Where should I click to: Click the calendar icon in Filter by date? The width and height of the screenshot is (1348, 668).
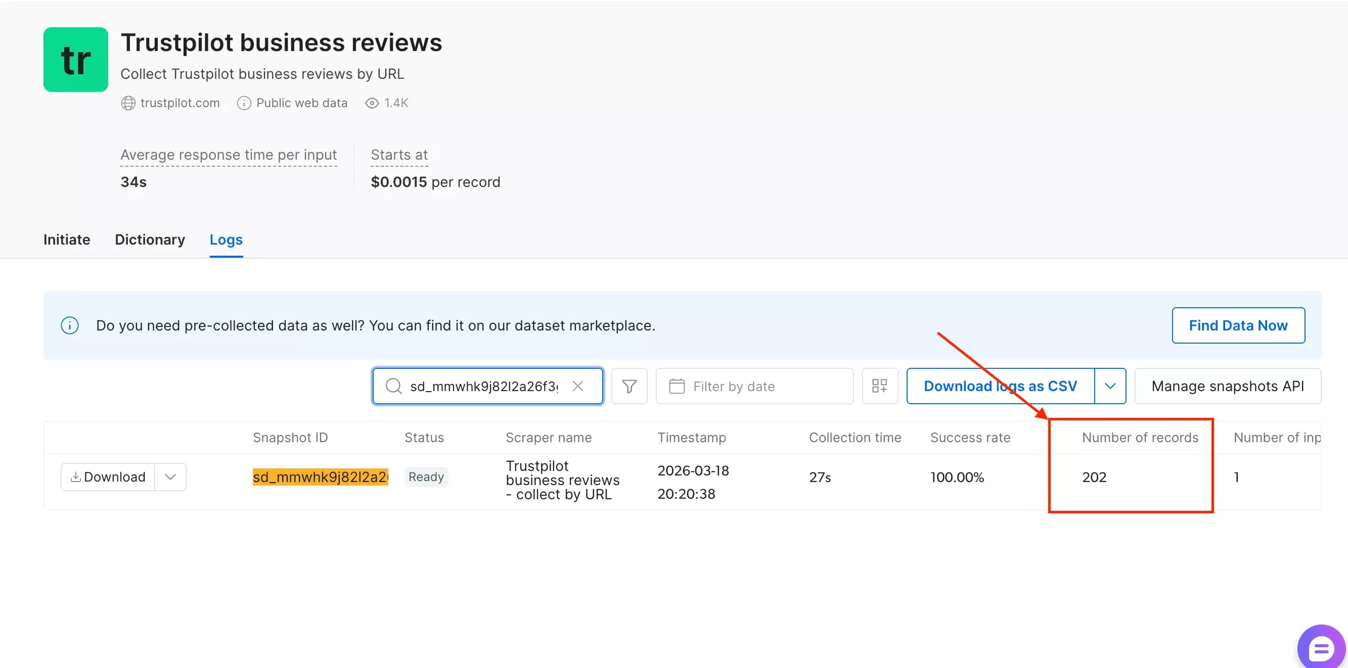click(676, 386)
